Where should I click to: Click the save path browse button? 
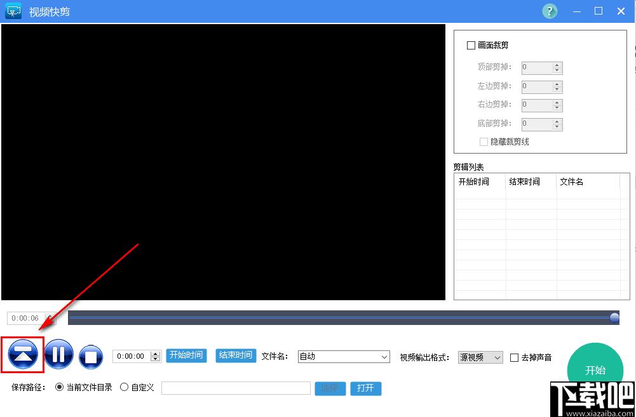[x=330, y=388]
